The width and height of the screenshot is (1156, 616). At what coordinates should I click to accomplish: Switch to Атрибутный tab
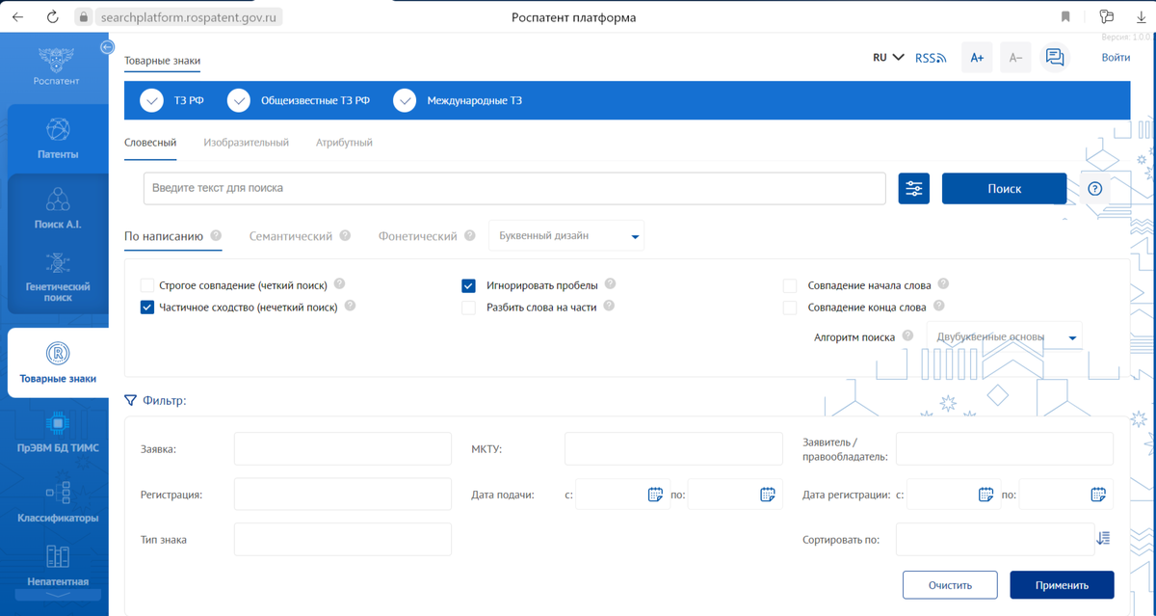[344, 143]
